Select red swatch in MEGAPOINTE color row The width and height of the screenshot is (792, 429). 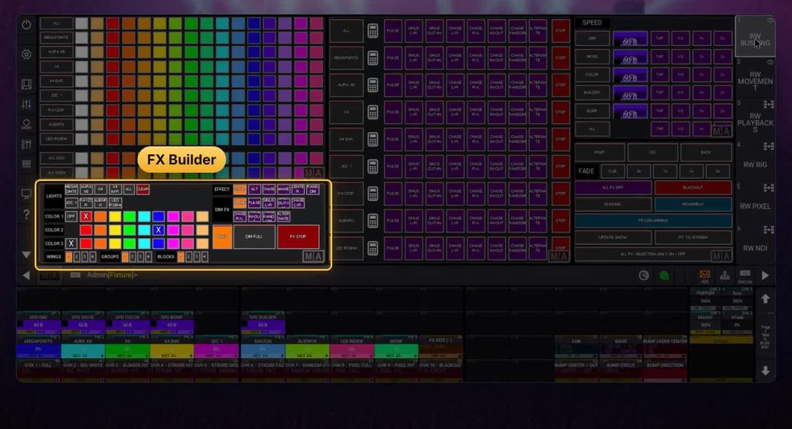112,38
